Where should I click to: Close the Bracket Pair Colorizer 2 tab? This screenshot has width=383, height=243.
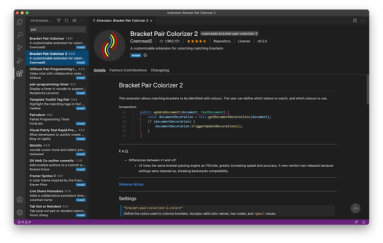pos(151,21)
